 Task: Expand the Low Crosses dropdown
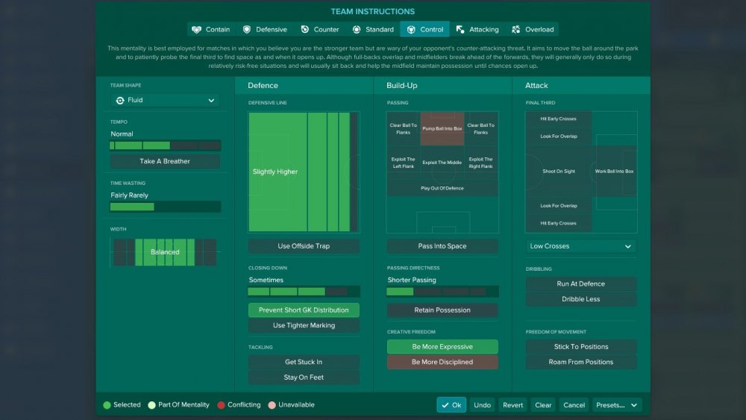(x=581, y=246)
